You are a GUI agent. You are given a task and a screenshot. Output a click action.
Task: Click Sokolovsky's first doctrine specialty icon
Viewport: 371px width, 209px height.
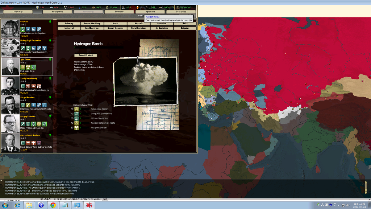click(x=23, y=86)
